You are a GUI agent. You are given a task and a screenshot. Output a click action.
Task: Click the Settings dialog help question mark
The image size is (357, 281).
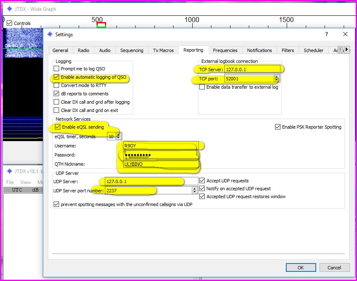tap(326, 35)
